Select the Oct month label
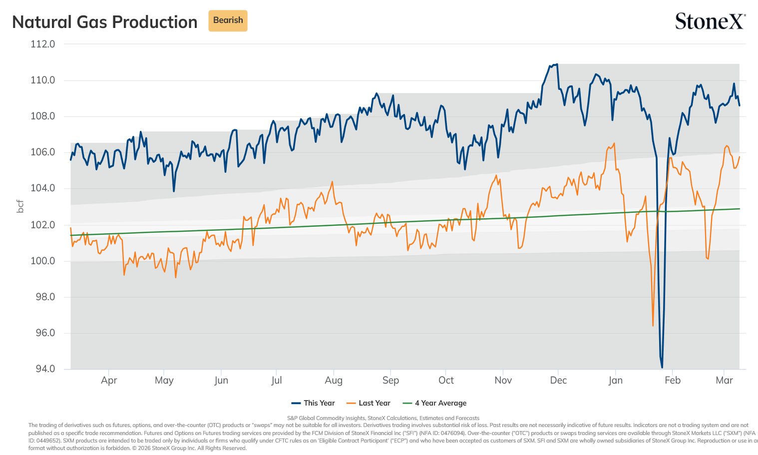The image size is (758, 455). 446,381
